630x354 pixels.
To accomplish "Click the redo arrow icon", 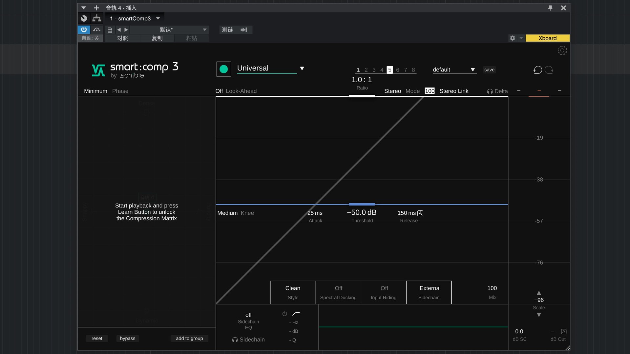I will coord(549,70).
